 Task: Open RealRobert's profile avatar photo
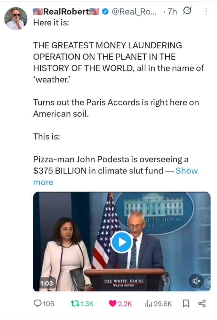[x=15, y=18]
